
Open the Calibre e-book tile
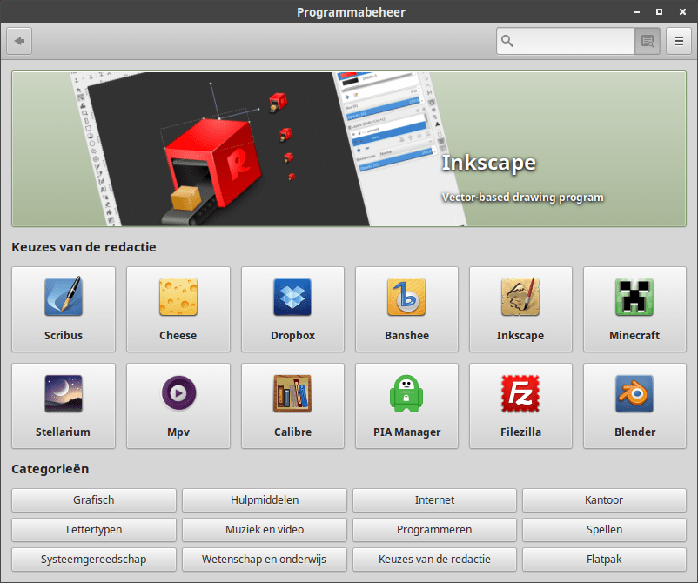coord(292,405)
